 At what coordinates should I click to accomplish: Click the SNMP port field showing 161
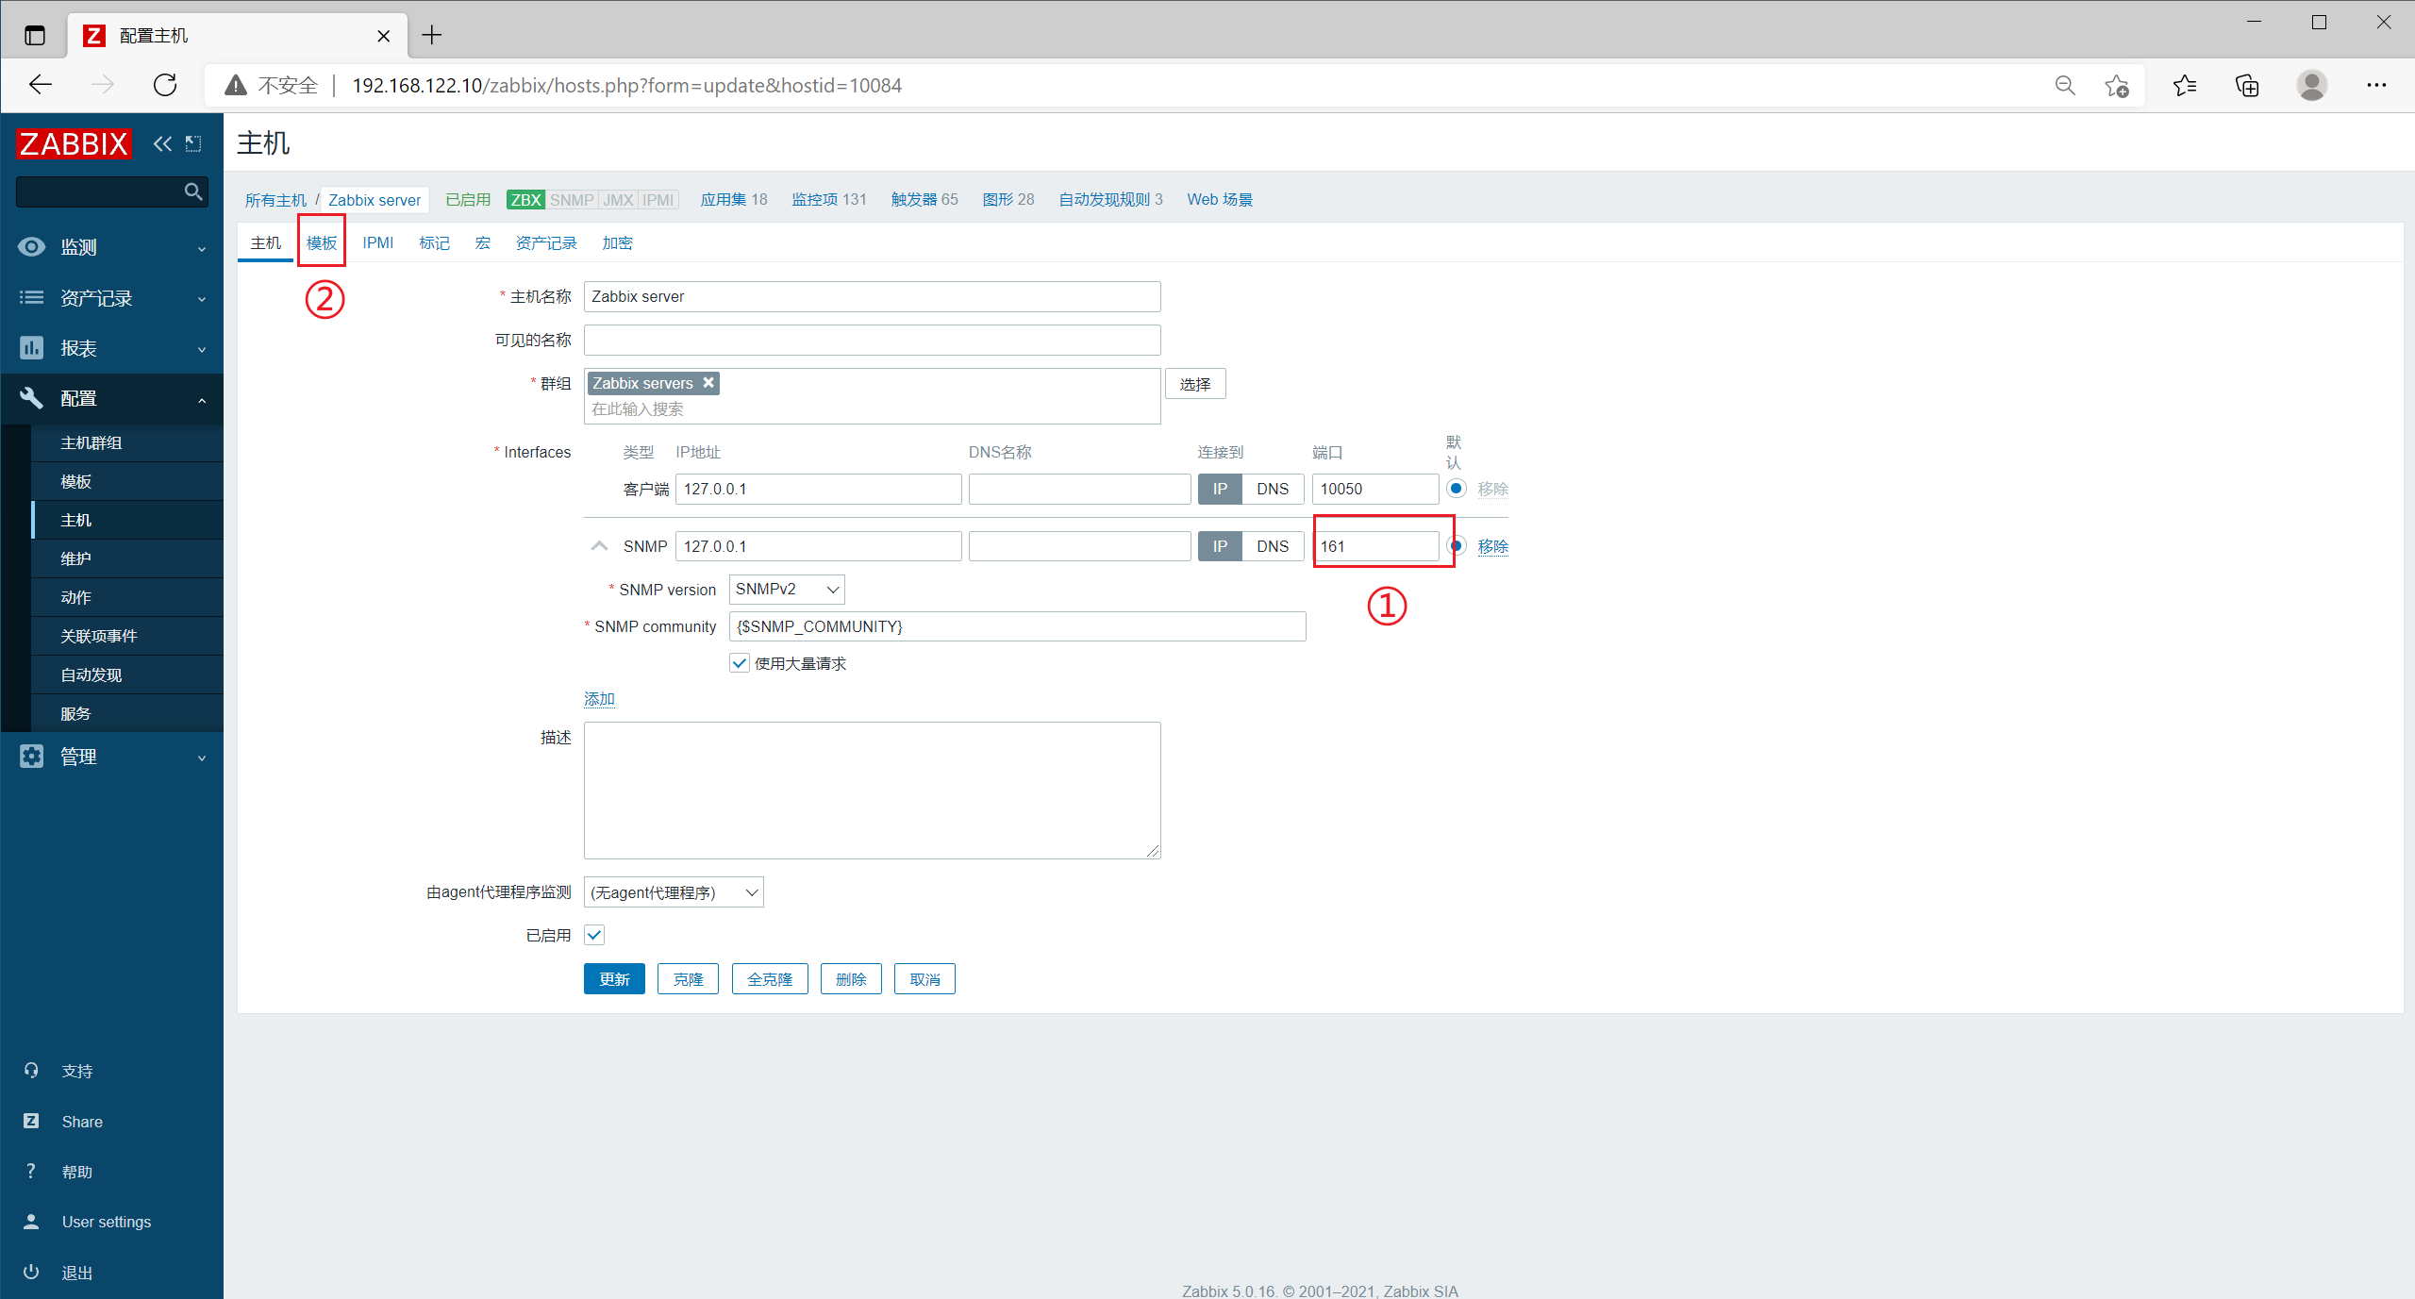(x=1375, y=546)
